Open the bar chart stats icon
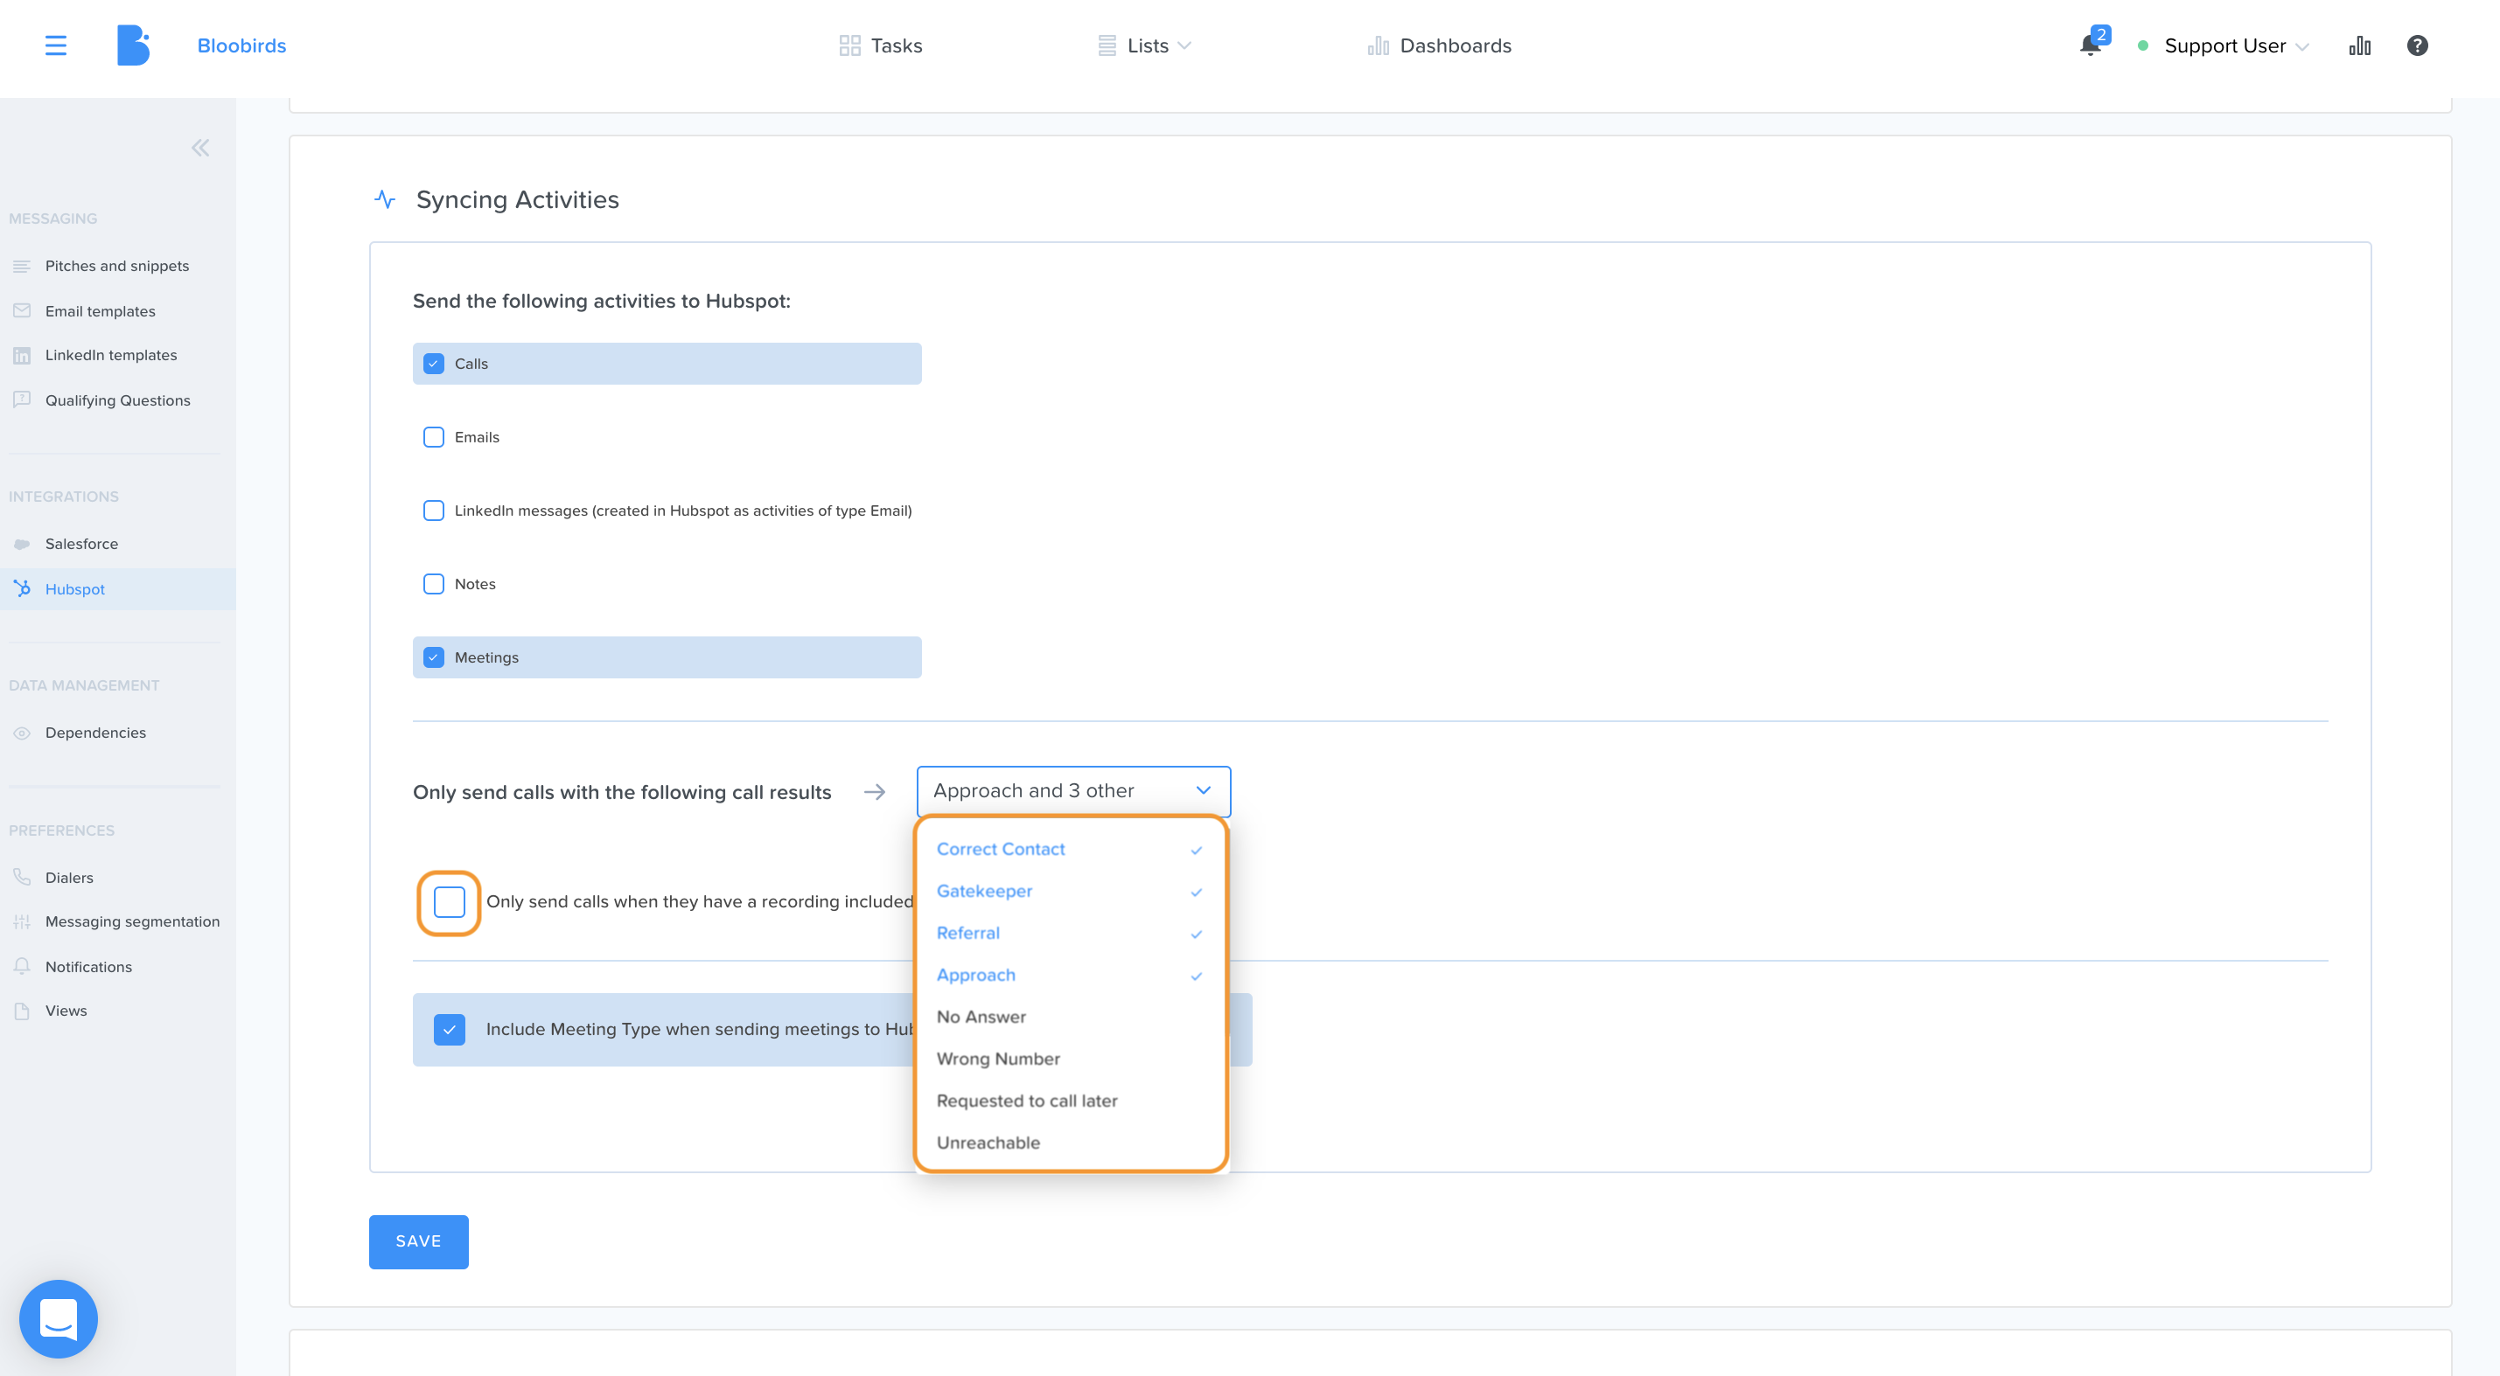This screenshot has height=1376, width=2500. tap(2360, 45)
